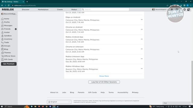Image resolution: width=193 pixels, height=108 pixels.
Task: Open the Roblox settings gear icon
Action: (184, 10)
